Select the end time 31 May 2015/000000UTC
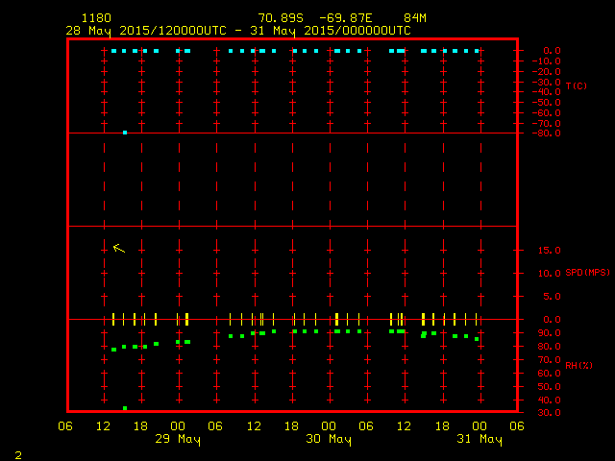 331,31
